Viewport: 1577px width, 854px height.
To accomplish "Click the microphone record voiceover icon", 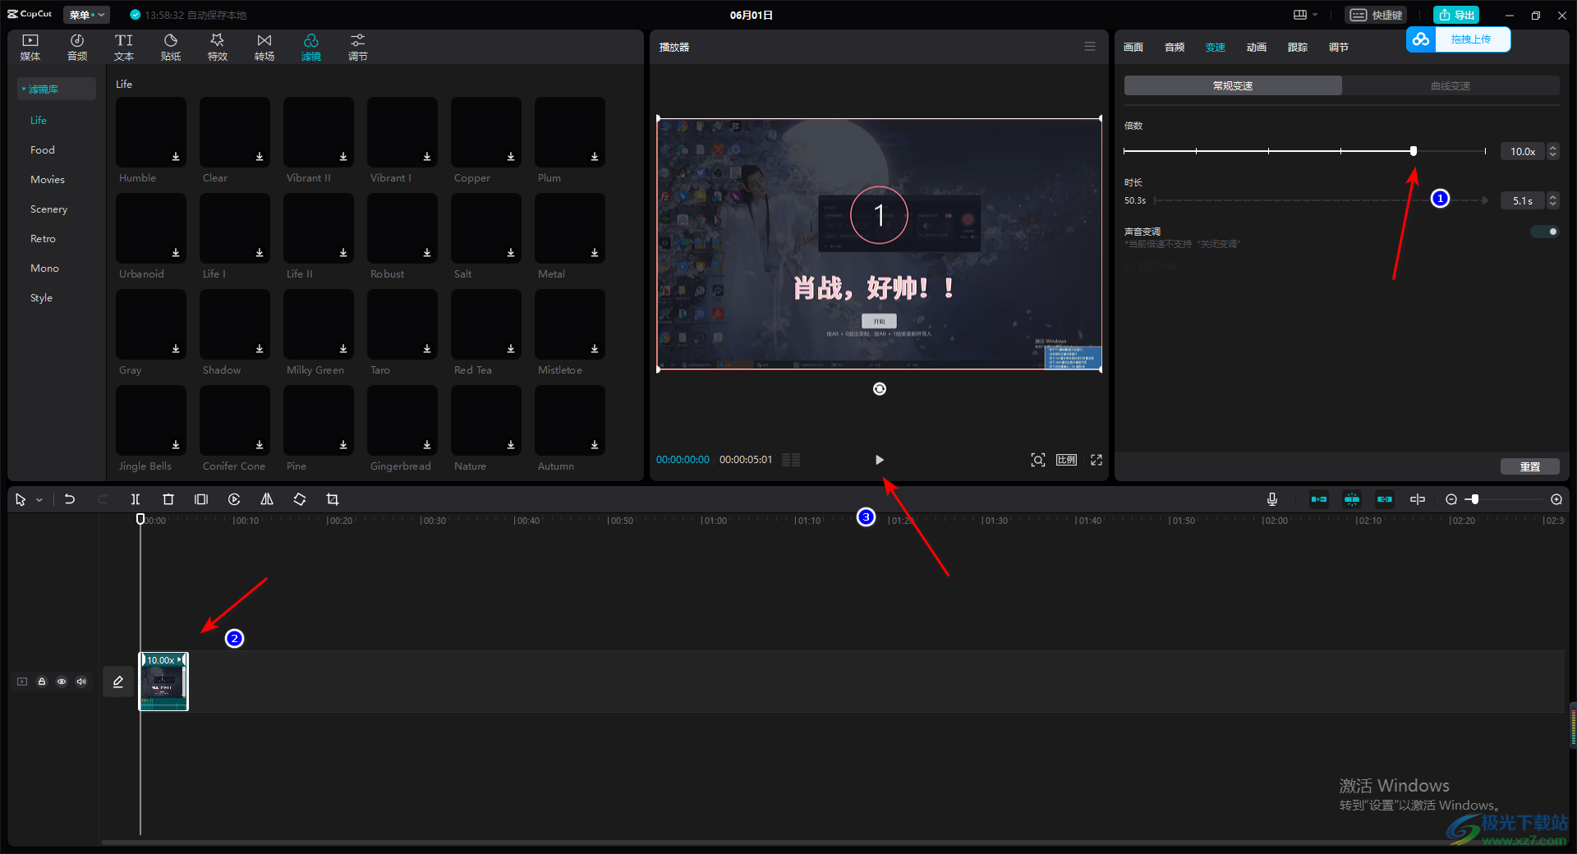I will coord(1272,499).
